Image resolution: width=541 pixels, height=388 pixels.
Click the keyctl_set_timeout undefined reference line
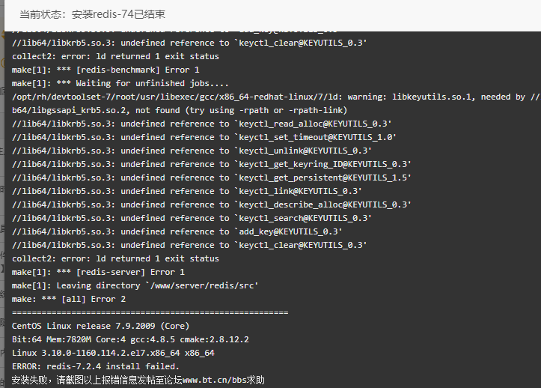(204, 137)
